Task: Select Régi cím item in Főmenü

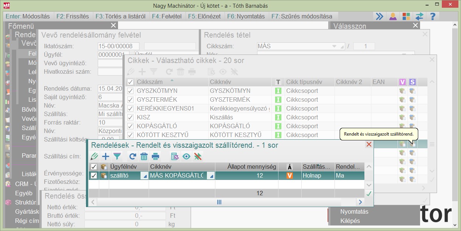Action: [x=27, y=221]
